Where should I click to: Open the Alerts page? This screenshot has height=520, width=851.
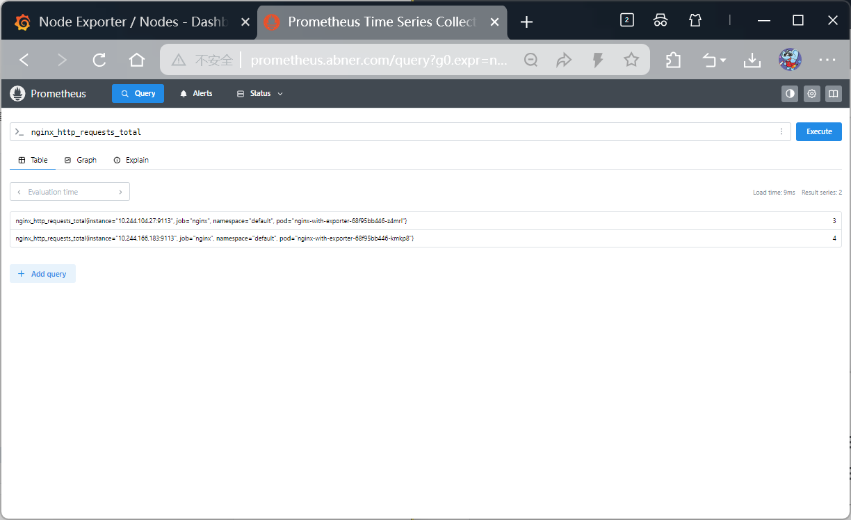coord(196,93)
